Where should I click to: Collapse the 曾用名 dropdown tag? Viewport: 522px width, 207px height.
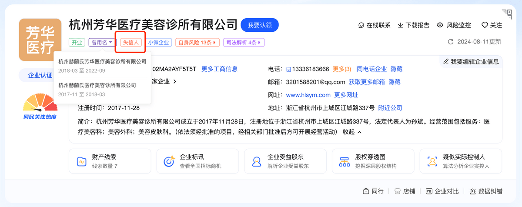[103, 43]
